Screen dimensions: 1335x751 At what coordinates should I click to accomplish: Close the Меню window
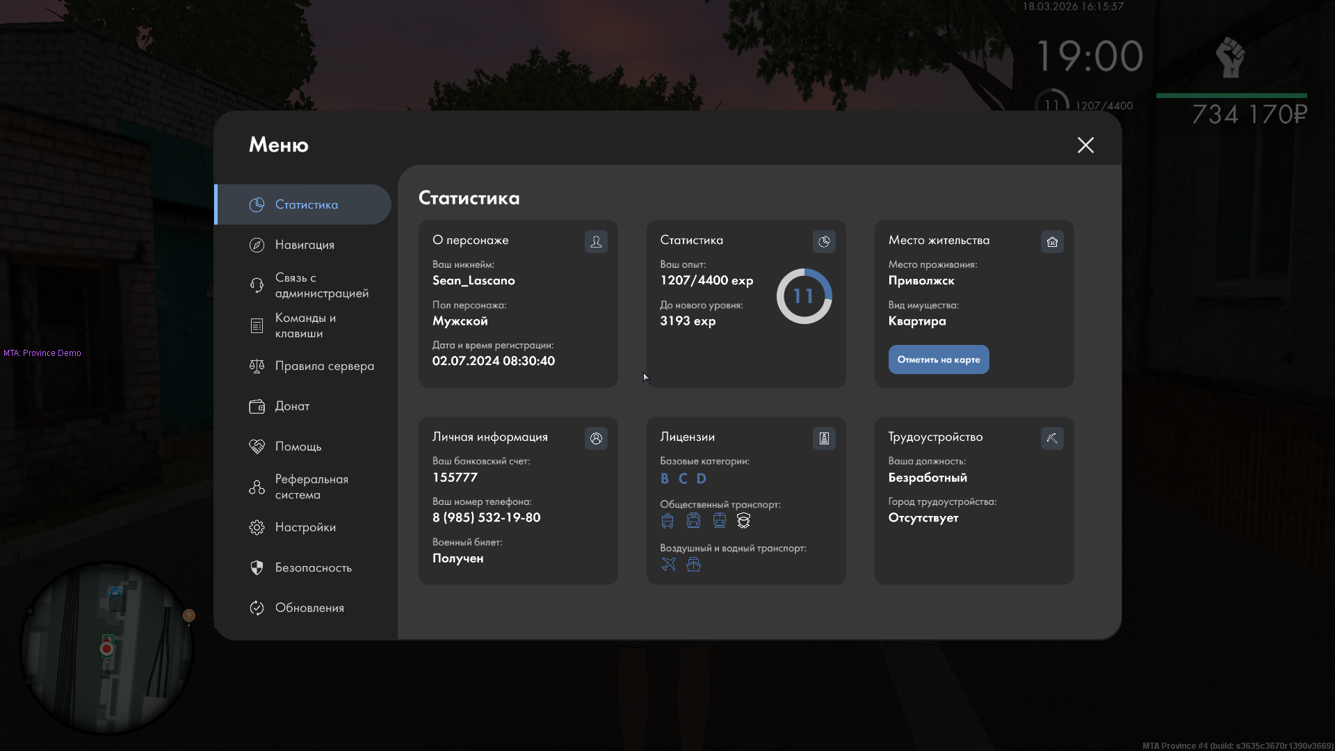pos(1085,145)
